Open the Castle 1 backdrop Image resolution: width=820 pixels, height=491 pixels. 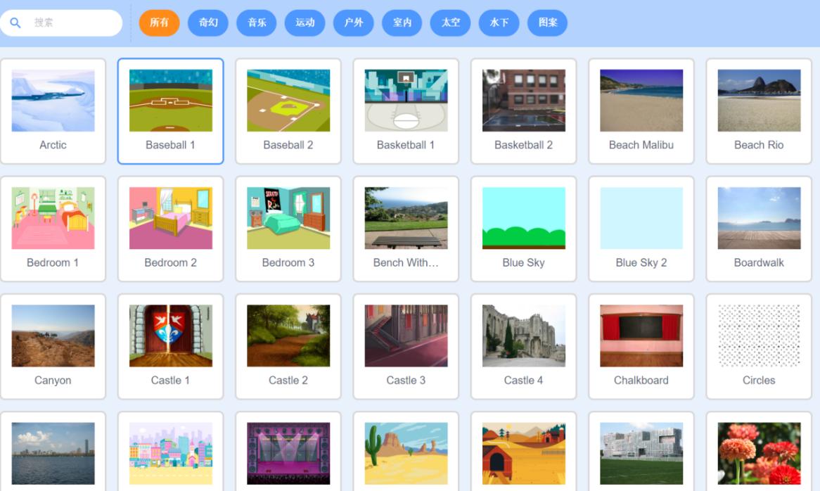pos(170,346)
